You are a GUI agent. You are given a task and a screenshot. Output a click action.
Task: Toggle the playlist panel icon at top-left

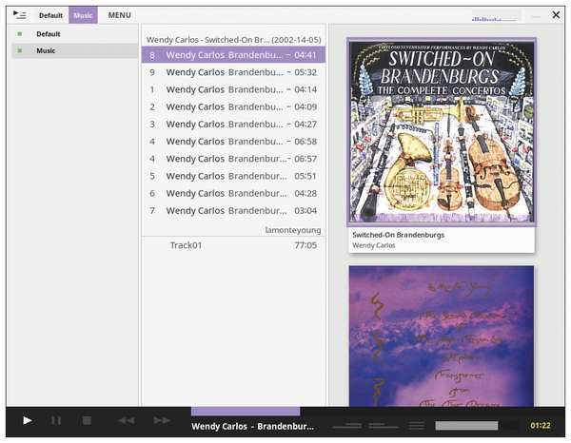pyautogui.click(x=20, y=15)
